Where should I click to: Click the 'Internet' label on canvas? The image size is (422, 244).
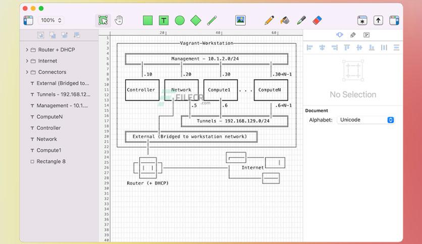point(252,168)
